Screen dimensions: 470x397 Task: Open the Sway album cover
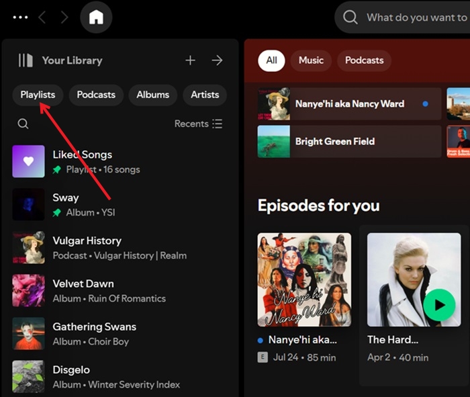[x=28, y=204]
